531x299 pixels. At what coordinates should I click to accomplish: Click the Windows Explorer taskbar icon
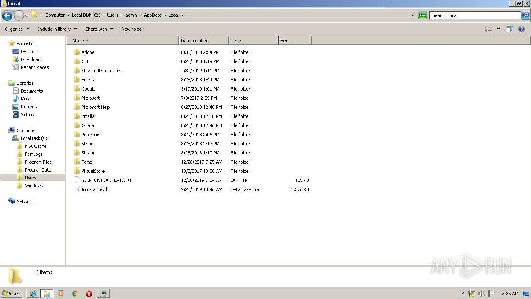click(47, 294)
